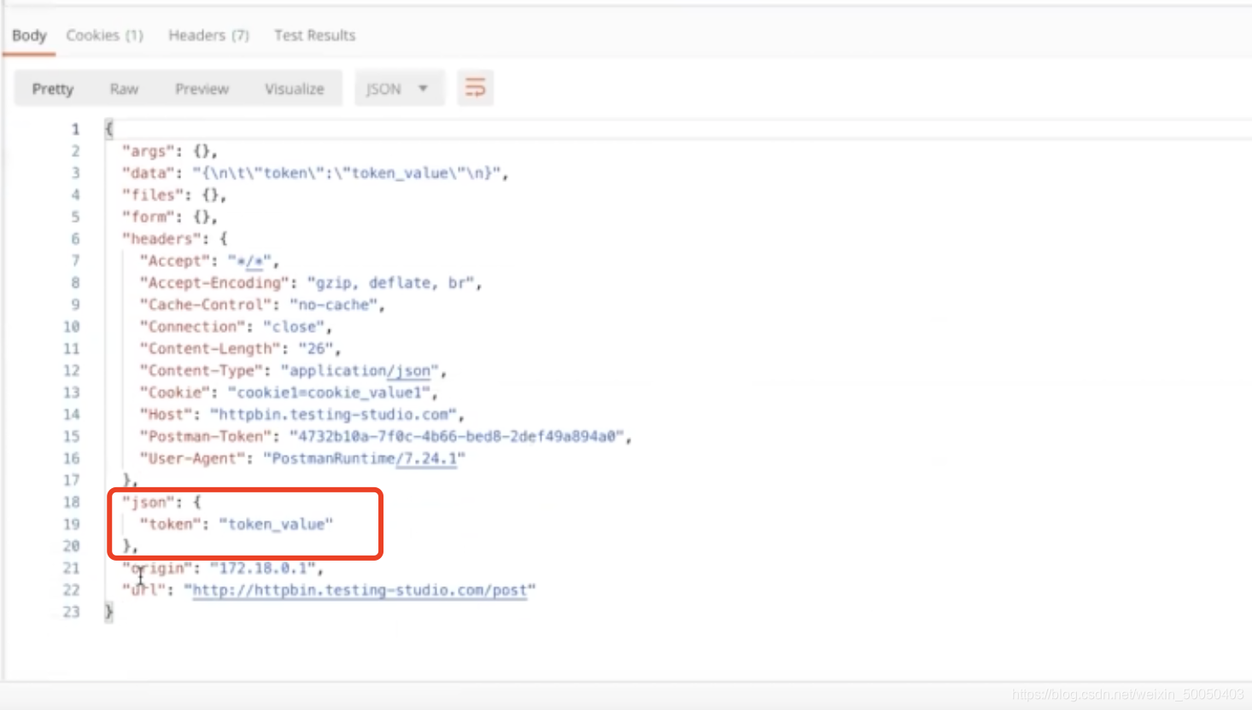Screen dimensions: 1252x710
Task: Click line number 23 in the gutter
Action: pyautogui.click(x=71, y=612)
